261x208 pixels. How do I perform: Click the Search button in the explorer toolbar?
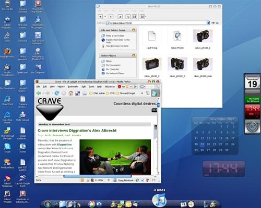(x=128, y=17)
